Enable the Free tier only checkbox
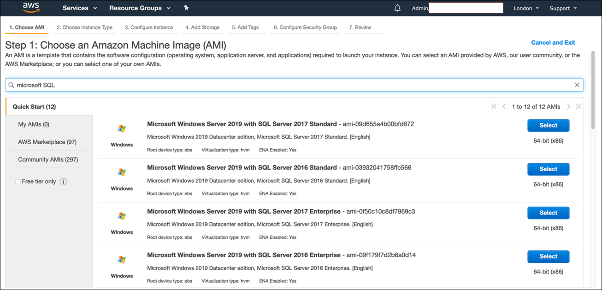This screenshot has height=290, width=602. pos(18,181)
